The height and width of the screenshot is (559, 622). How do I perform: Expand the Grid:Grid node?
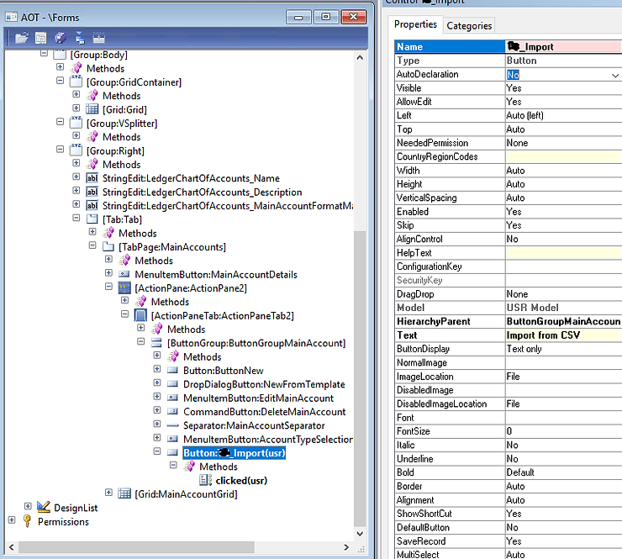point(76,108)
